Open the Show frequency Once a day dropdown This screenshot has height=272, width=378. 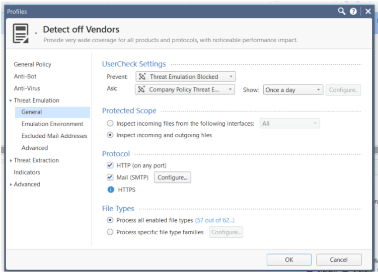(293, 90)
